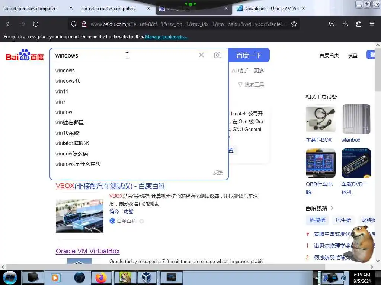Open the AI 助手 tab

point(240,71)
